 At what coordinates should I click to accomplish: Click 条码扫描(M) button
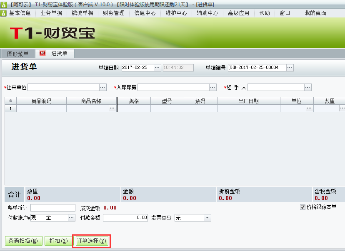pos(24,241)
